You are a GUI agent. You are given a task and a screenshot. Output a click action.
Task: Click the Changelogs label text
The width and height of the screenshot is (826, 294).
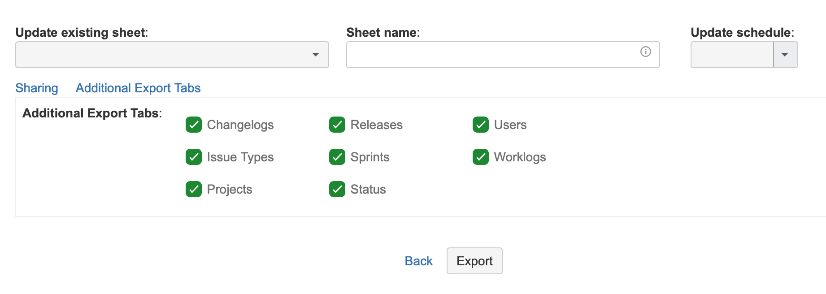tap(240, 125)
